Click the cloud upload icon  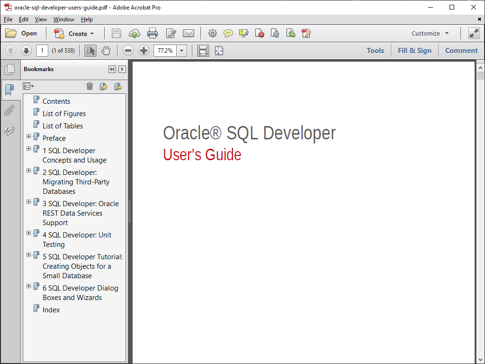pos(134,33)
